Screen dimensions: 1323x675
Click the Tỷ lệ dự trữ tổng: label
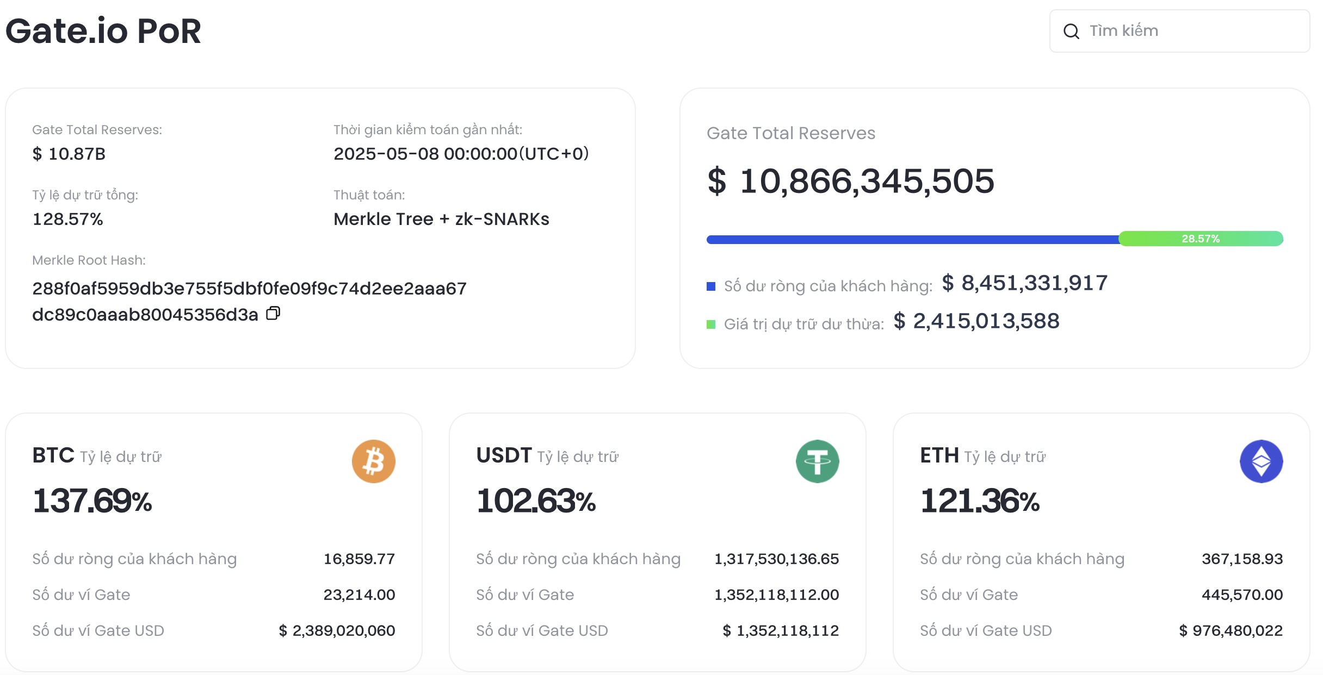click(85, 195)
